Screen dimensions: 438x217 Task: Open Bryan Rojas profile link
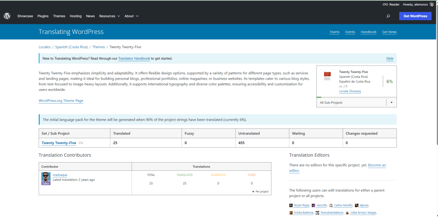click(302, 205)
